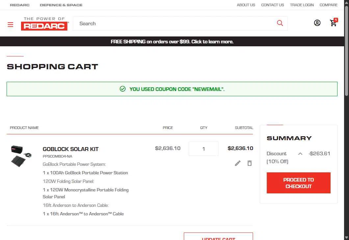Click the Product Name column header
The width and height of the screenshot is (349, 240).
click(x=24, y=128)
